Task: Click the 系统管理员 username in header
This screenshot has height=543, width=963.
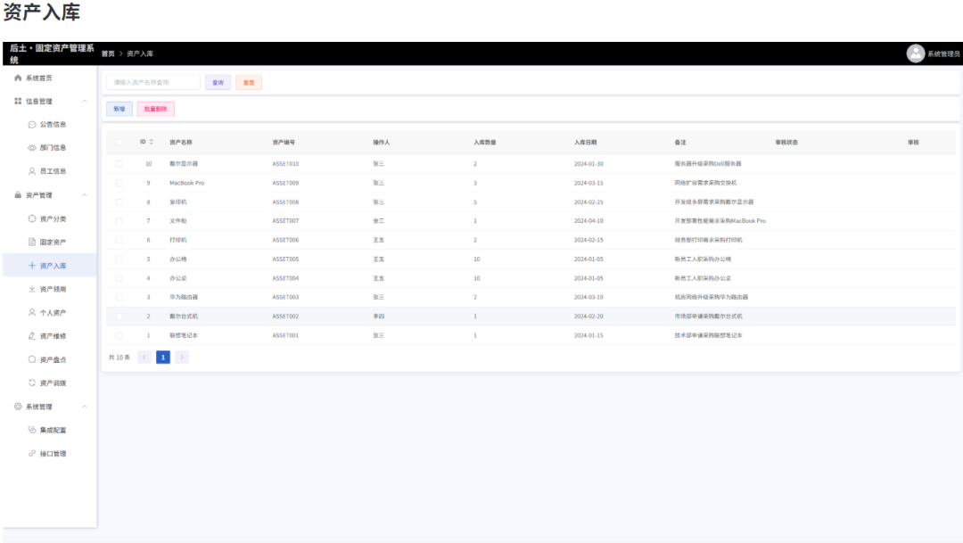Action: tap(943, 54)
